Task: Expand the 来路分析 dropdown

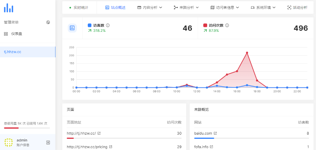Action: tap(186, 8)
